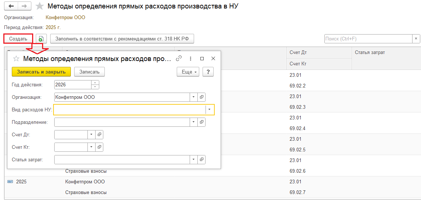Click the create-by-copying icon next to Создать

[41, 39]
